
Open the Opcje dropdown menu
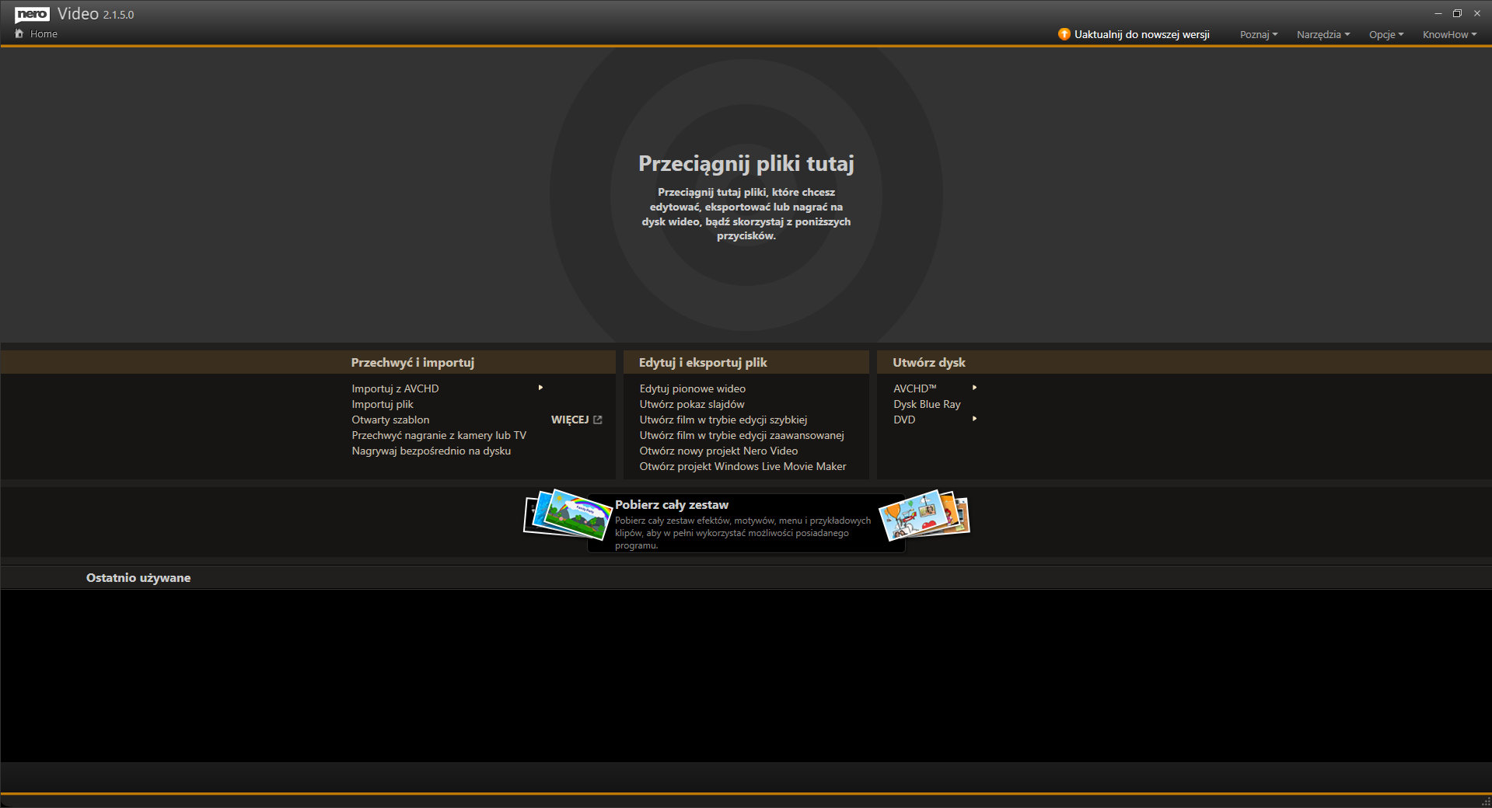[x=1386, y=34]
